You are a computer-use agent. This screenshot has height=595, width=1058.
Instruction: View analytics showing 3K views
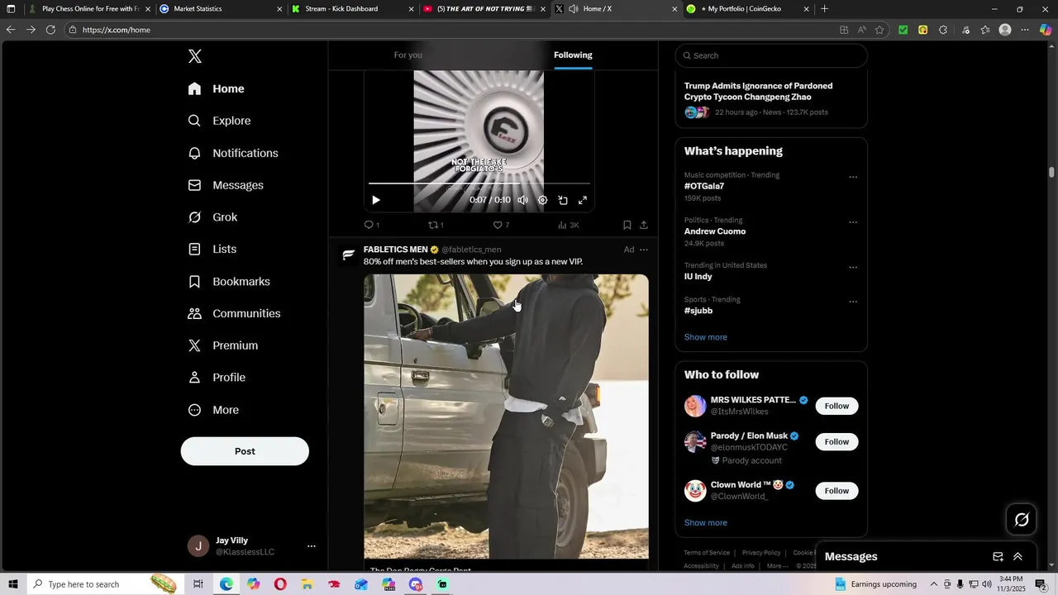click(568, 225)
